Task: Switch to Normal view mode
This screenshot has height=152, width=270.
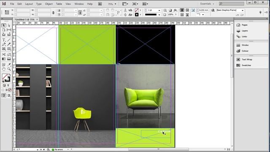Action: [4, 95]
